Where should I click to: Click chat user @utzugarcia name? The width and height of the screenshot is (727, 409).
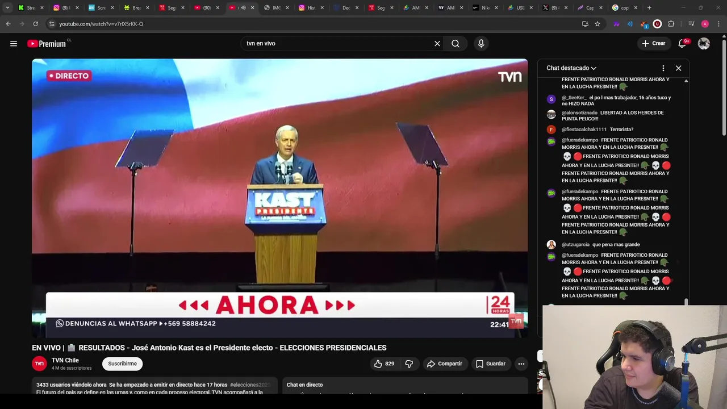[x=575, y=245]
